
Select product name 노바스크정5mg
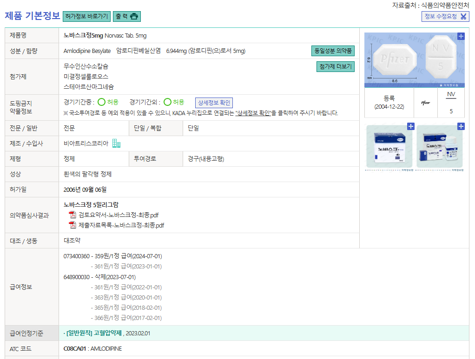tap(83, 35)
